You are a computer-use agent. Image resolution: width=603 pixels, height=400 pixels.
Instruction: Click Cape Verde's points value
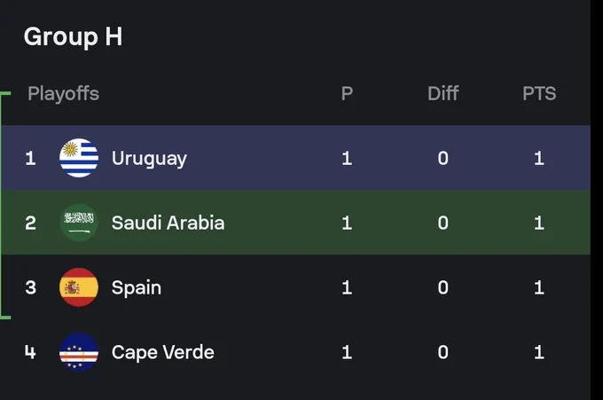(x=539, y=352)
